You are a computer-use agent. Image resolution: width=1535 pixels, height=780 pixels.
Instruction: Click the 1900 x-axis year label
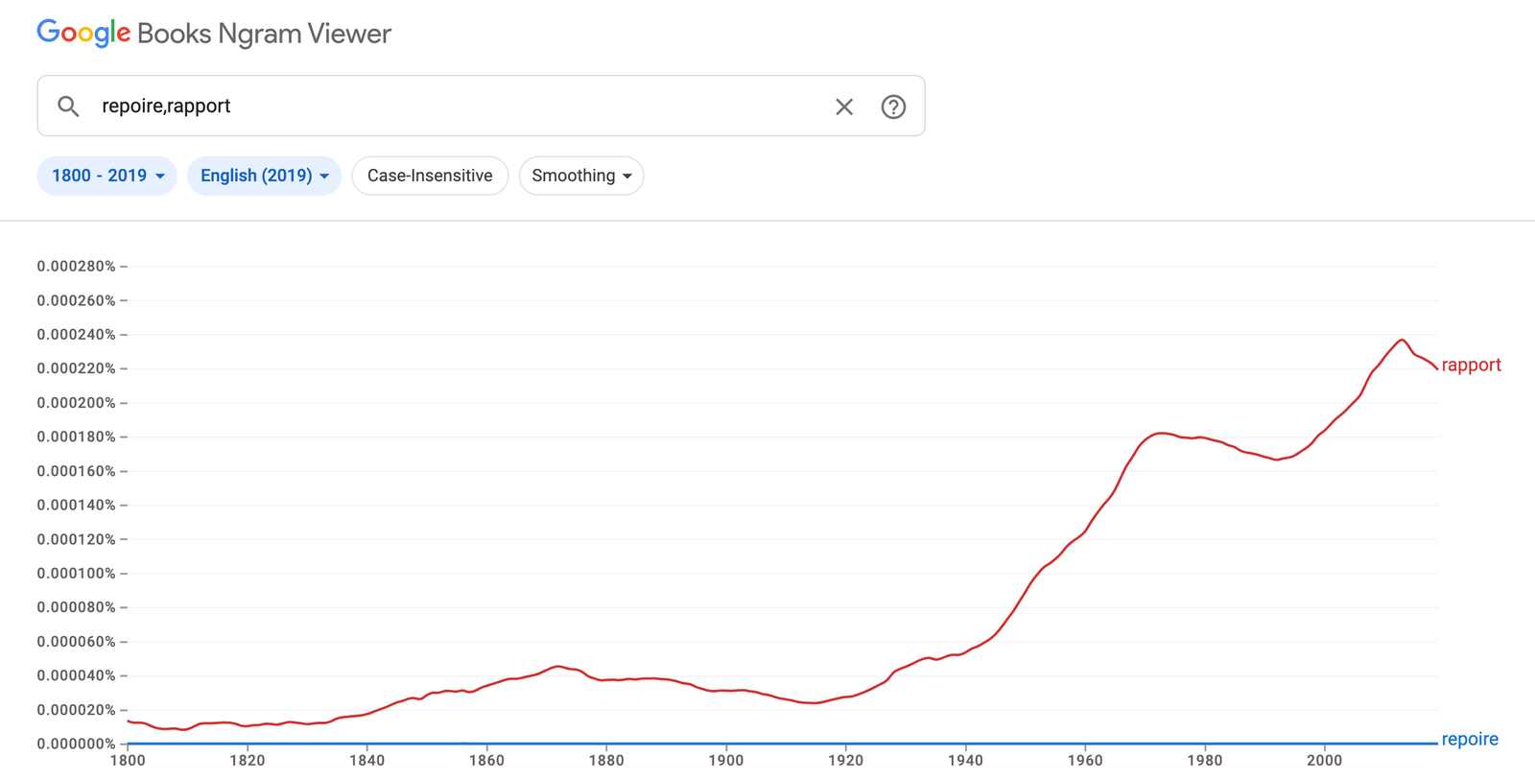726,760
